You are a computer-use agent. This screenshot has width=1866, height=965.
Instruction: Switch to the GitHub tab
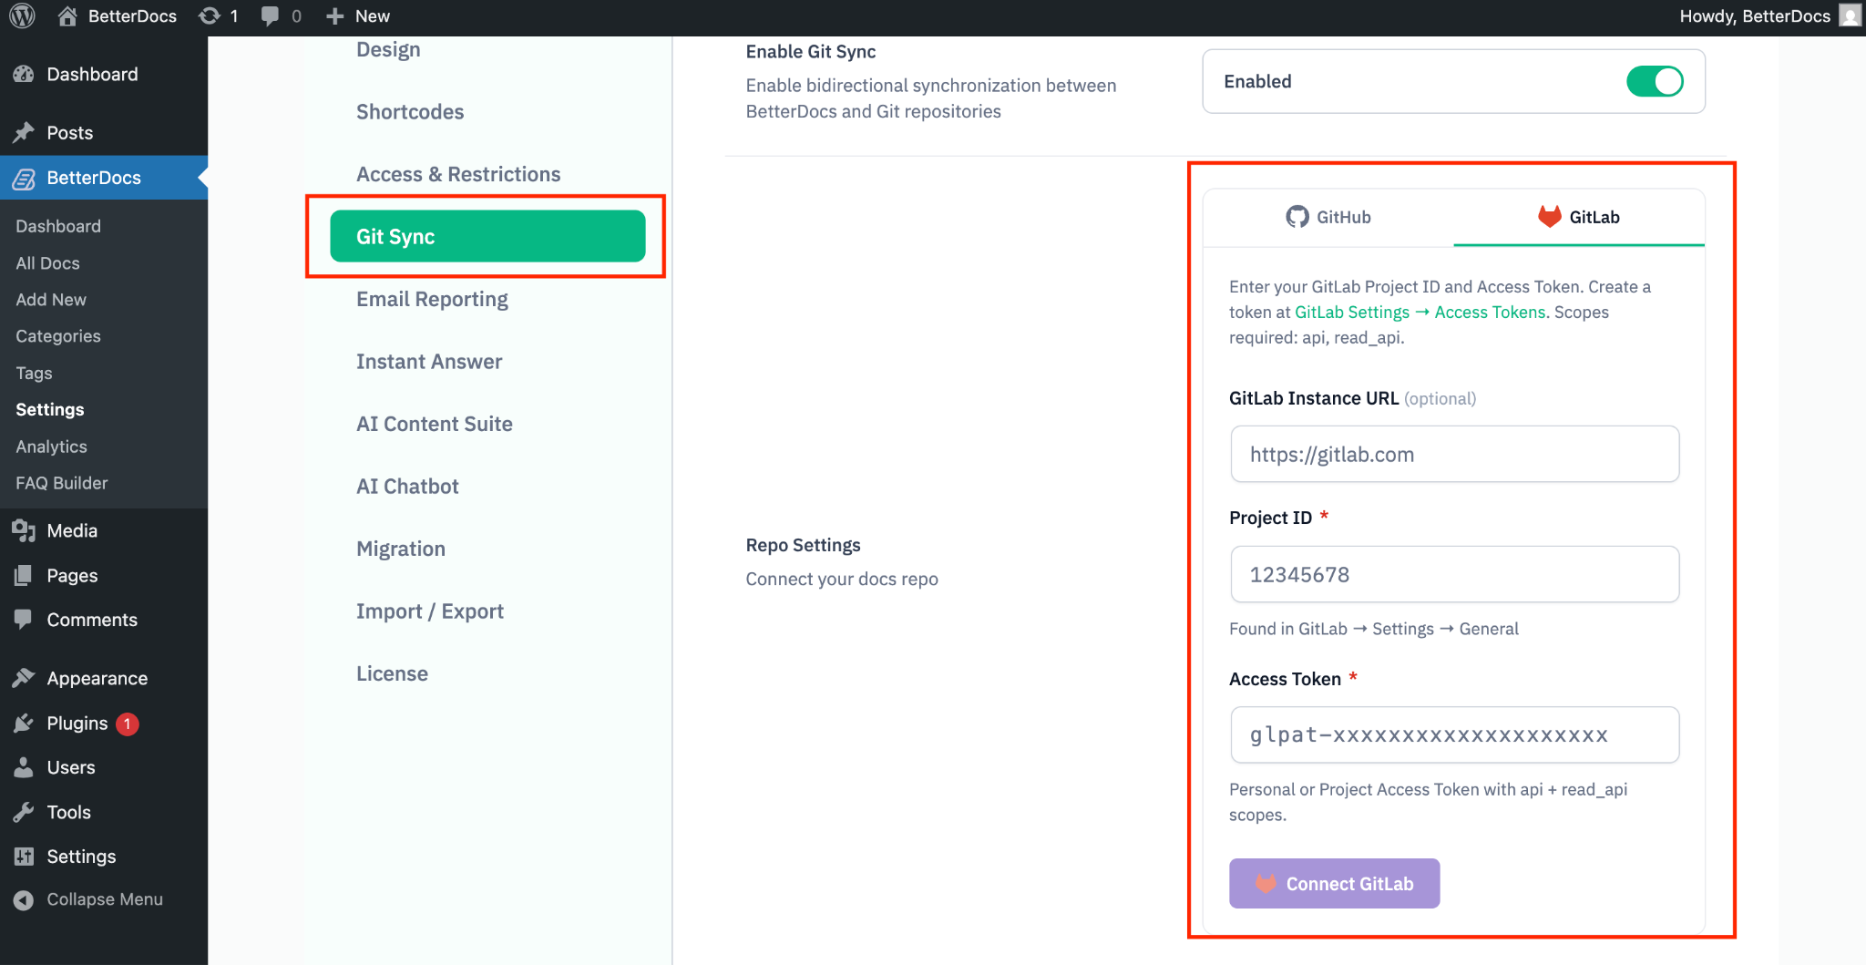click(1328, 217)
